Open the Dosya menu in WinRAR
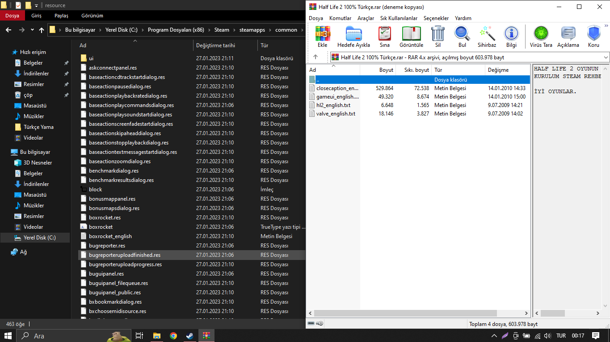The width and height of the screenshot is (610, 342). [316, 18]
